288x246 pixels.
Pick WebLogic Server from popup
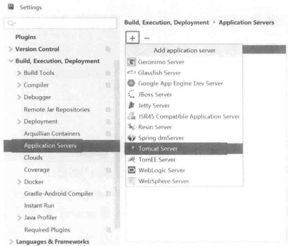184,170
